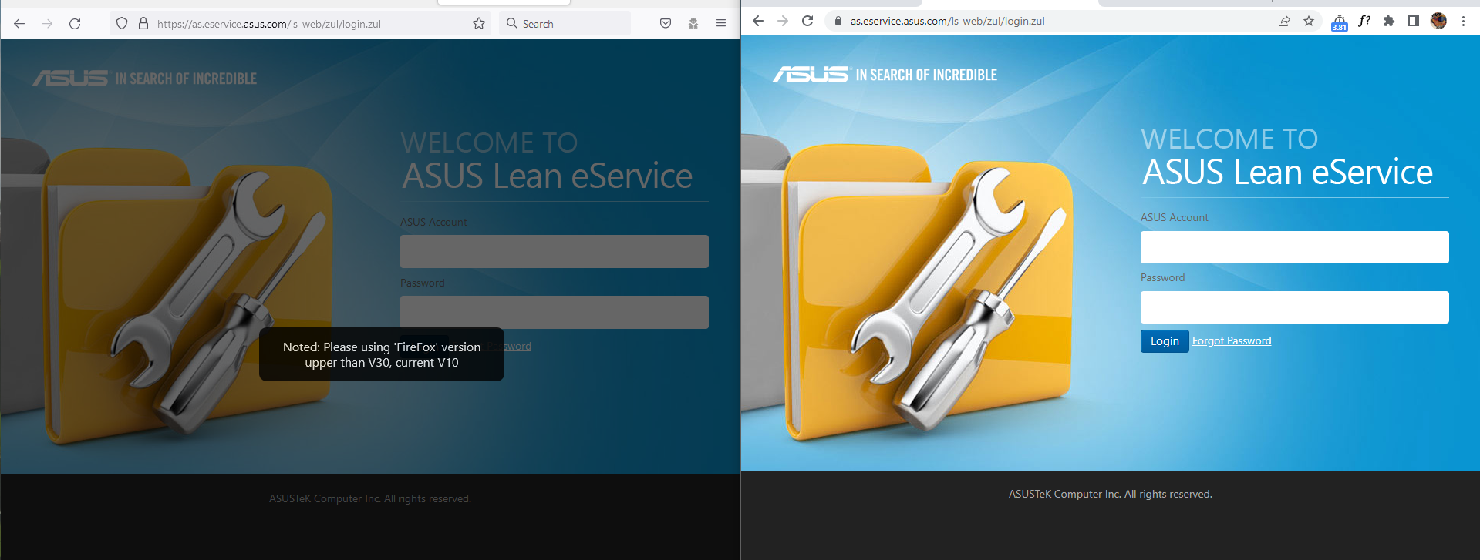This screenshot has height=560, width=1480.
Task: Click ASUS Account field in Firefox window
Action: tap(554, 251)
